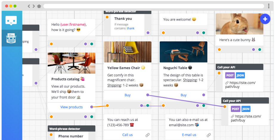This screenshot has width=275, height=140.
Task: Open the browser three-dot menu
Action: pos(268,6)
